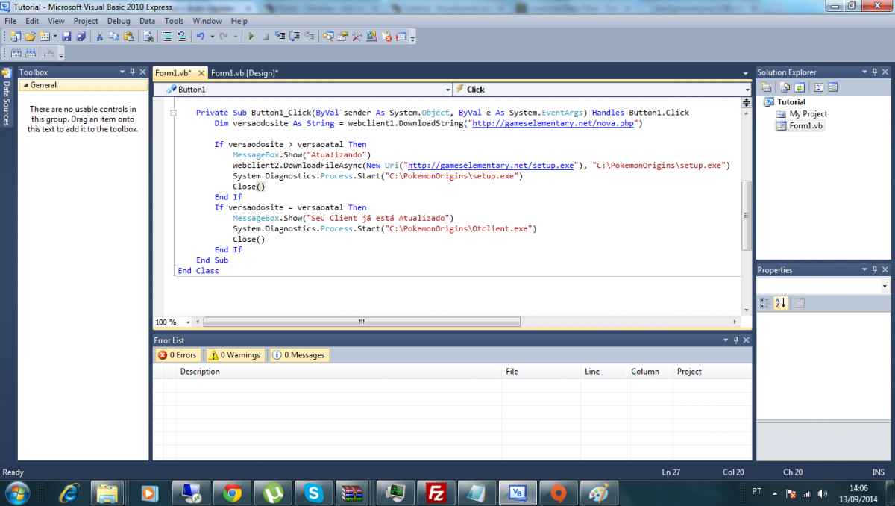
Task: Open Skype from the taskbar
Action: tap(313, 493)
